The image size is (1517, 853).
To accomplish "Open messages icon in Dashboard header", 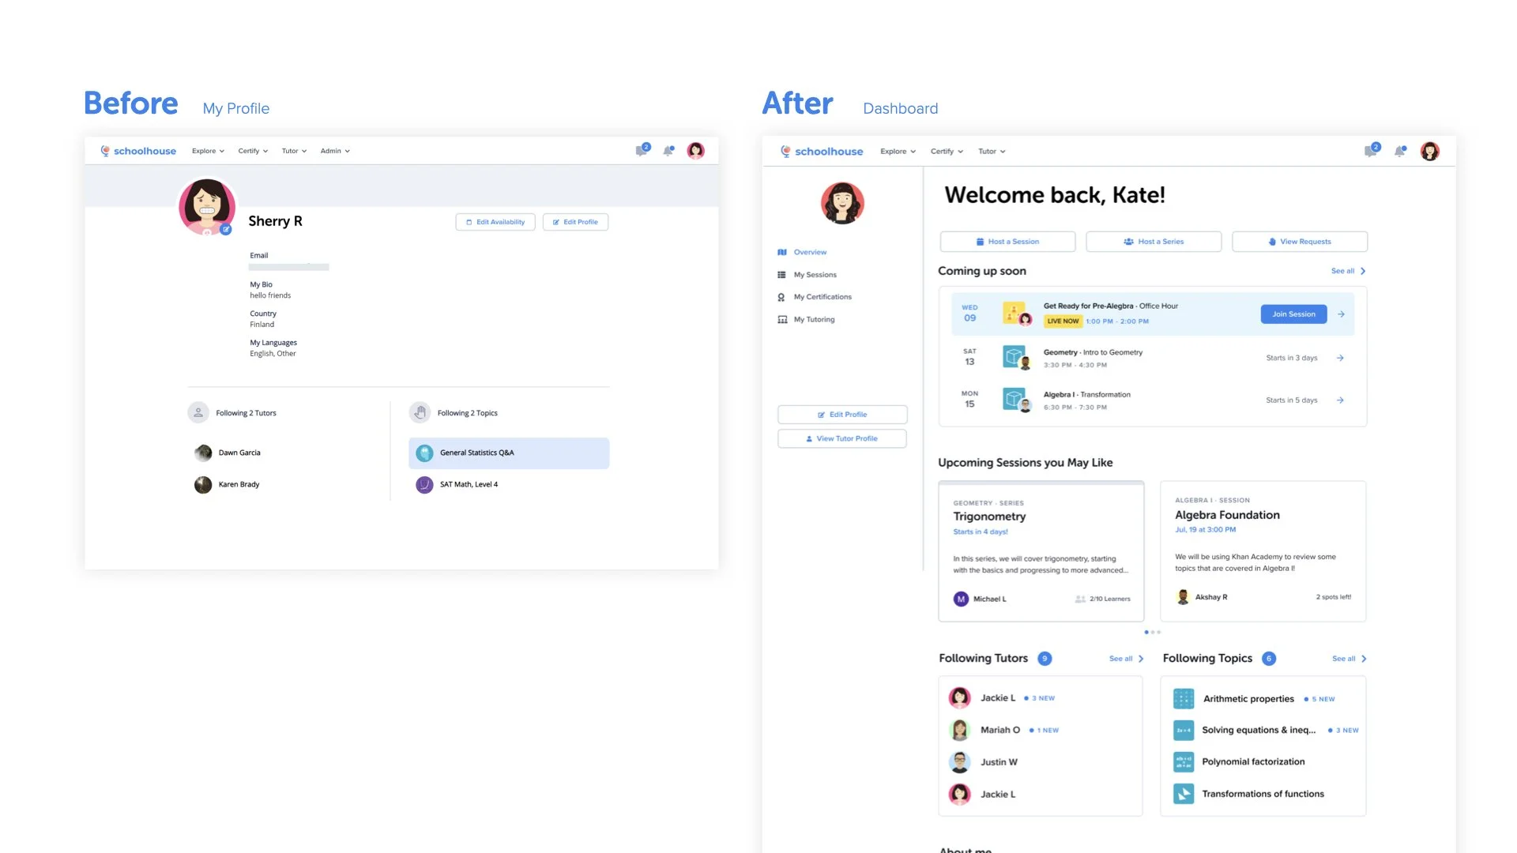I will click(1371, 151).
